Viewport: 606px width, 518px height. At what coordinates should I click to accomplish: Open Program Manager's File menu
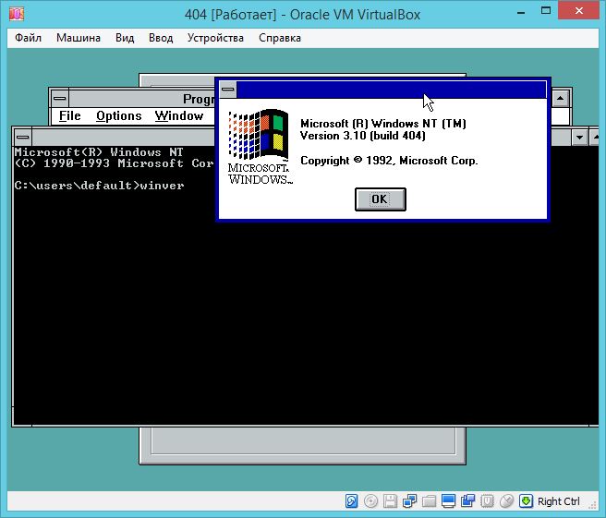70,116
